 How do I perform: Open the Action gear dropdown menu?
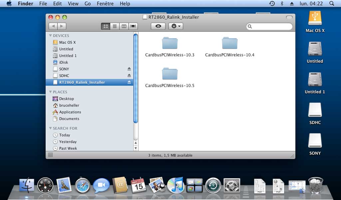pos(176,26)
